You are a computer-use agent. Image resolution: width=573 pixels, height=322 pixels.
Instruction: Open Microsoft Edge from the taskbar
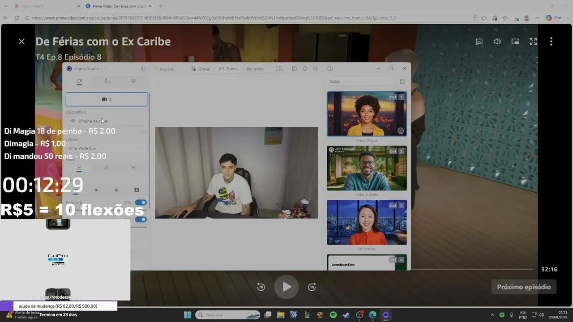coord(372,315)
